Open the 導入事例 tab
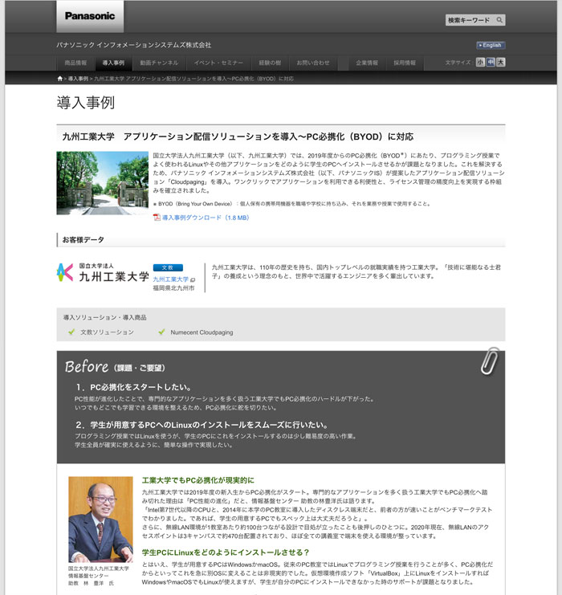The height and width of the screenshot is (595, 562). pyautogui.click(x=113, y=63)
